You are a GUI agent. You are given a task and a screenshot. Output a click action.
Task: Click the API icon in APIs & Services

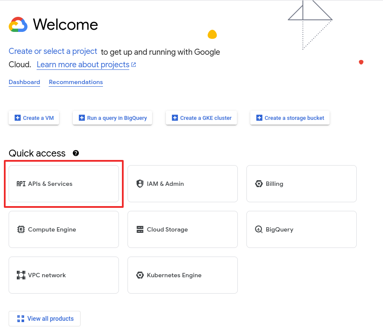coord(21,184)
